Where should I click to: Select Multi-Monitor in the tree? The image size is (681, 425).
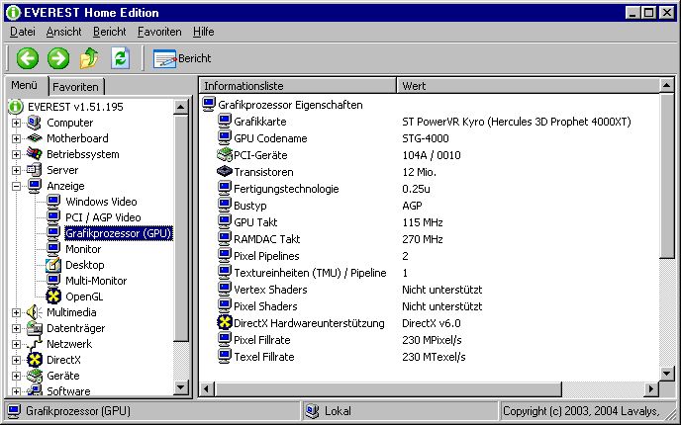[x=96, y=281]
